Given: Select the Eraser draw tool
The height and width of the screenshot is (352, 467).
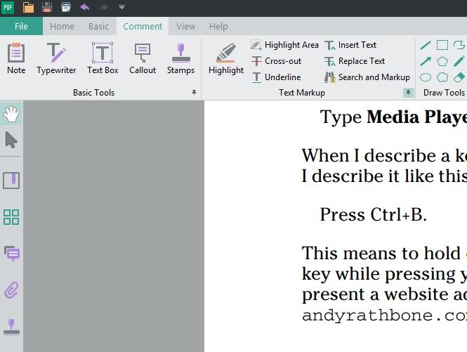Looking at the screenshot, I should (459, 77).
